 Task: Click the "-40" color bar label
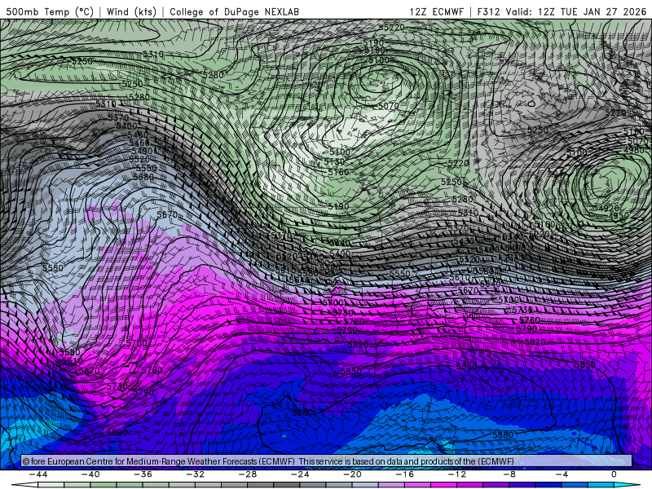click(x=90, y=474)
